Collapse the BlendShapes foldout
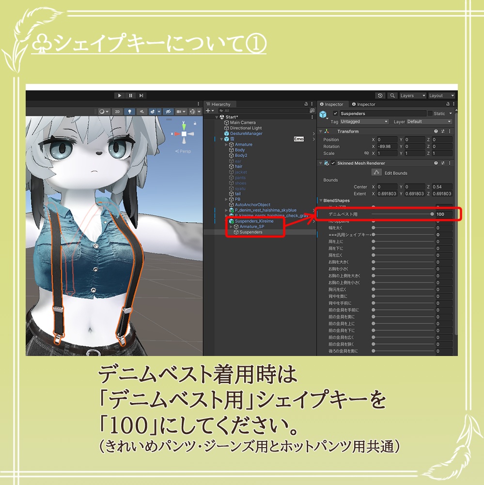The image size is (484, 485). (321, 200)
